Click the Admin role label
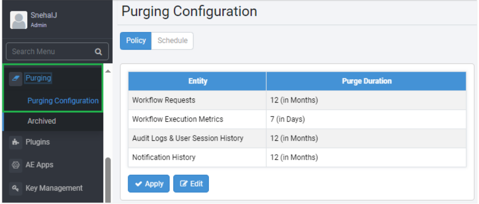Image resolution: width=479 pixels, height=204 pixels. pos(39,25)
